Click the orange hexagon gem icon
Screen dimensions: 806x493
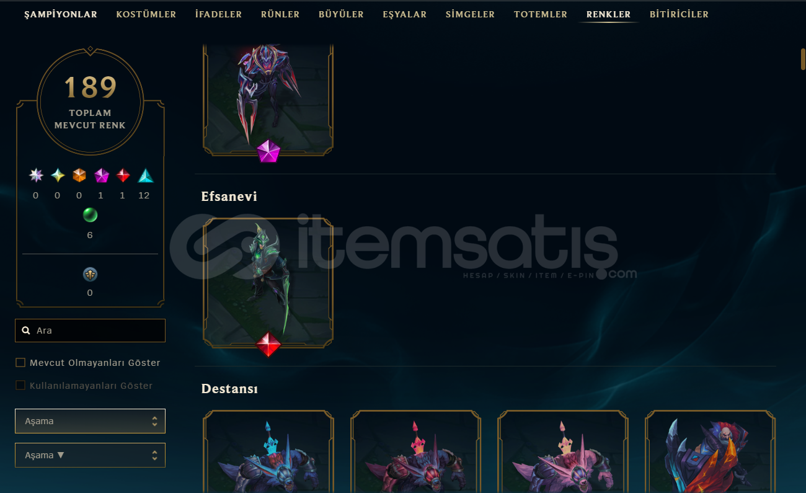click(x=79, y=175)
